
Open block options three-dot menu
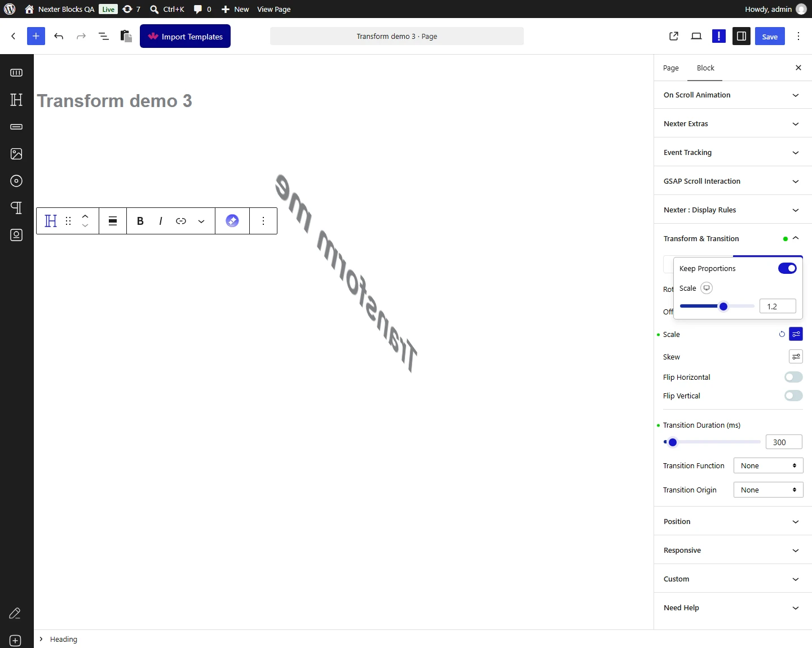(263, 221)
